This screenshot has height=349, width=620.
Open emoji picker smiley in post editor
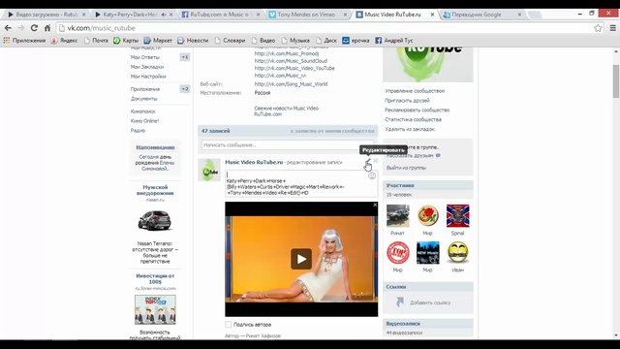pos(372,176)
